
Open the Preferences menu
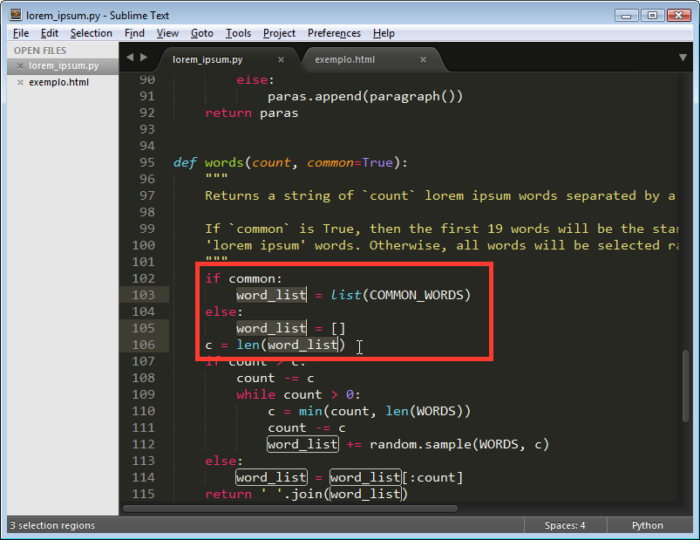click(x=334, y=33)
